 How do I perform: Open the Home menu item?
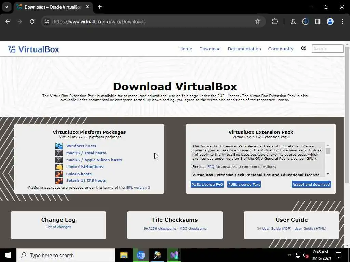pos(186,49)
